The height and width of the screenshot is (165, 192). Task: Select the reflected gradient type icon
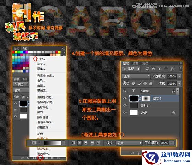pyautogui.click(x=92, y=143)
